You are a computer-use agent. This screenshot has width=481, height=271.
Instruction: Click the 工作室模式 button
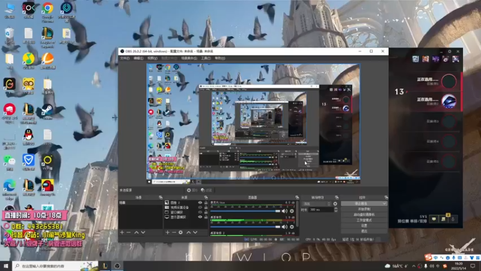[x=364, y=220]
